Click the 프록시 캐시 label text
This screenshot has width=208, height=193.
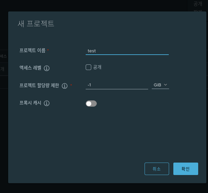[x=30, y=103]
